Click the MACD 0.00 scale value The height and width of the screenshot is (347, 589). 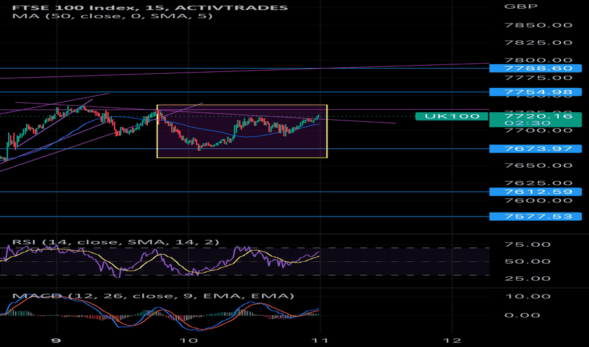(522, 315)
